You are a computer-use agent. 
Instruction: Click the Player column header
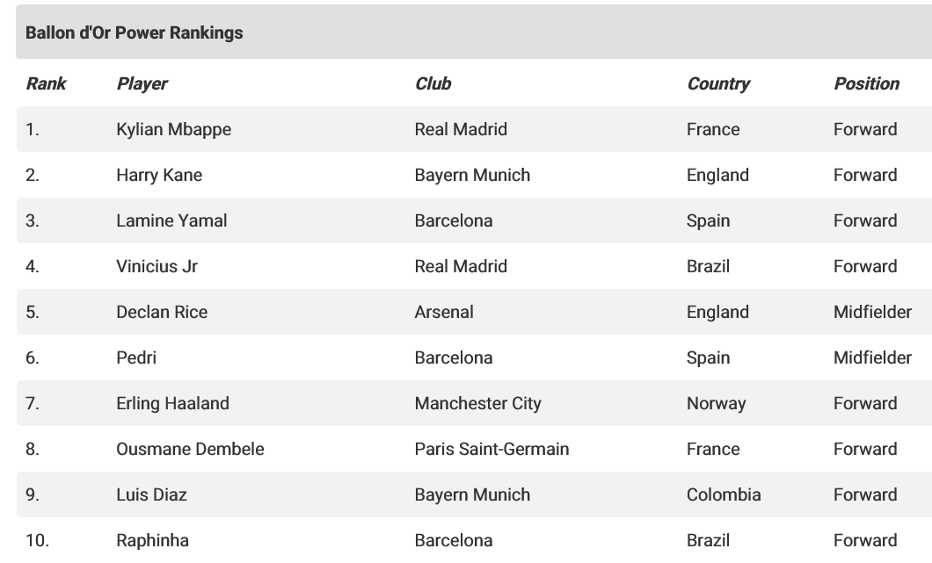142,83
